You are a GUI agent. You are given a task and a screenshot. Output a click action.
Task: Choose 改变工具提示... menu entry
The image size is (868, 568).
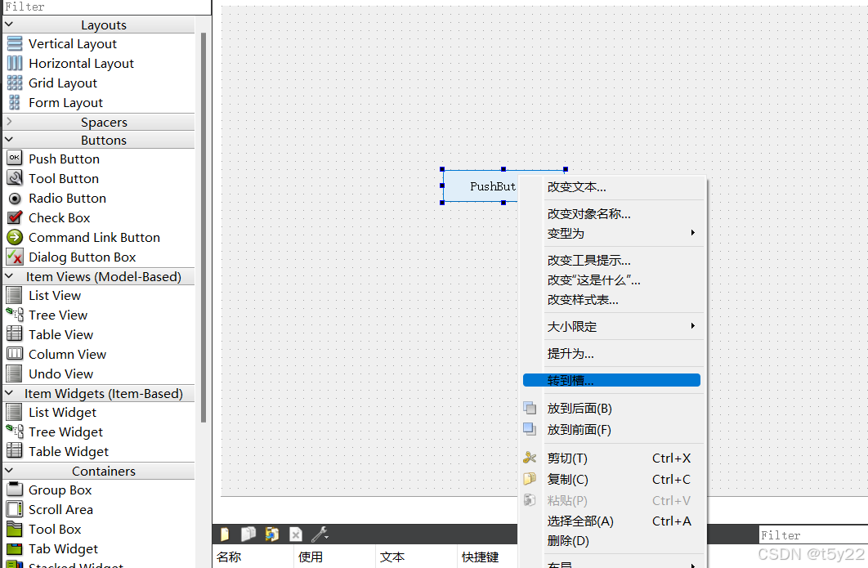pyautogui.click(x=611, y=260)
